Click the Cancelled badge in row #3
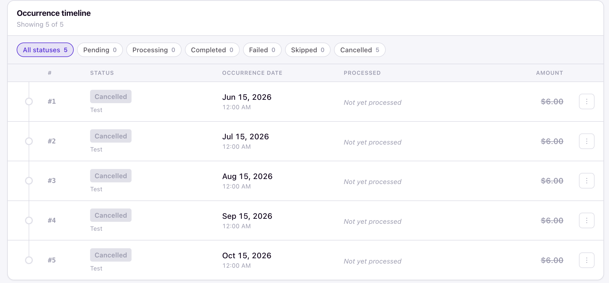The width and height of the screenshot is (609, 283). coord(111,176)
